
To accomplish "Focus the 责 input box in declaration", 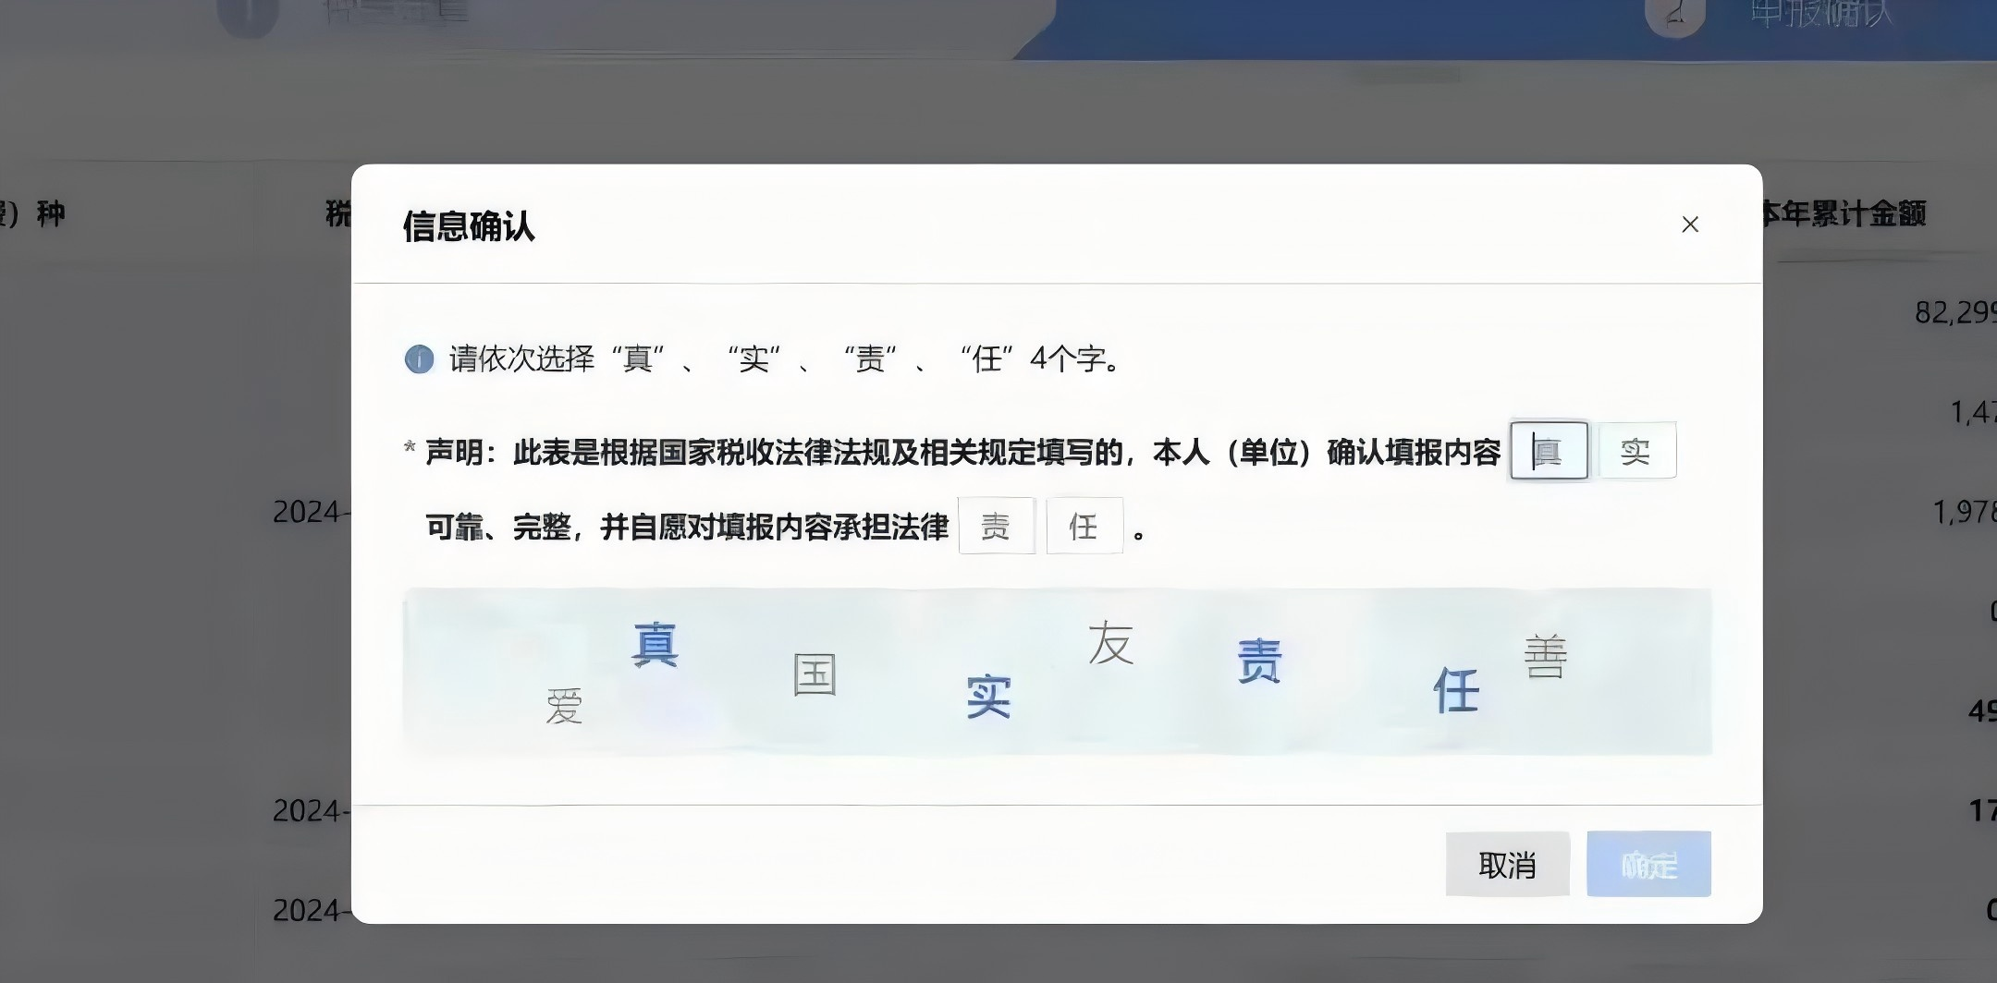I will 997,526.
